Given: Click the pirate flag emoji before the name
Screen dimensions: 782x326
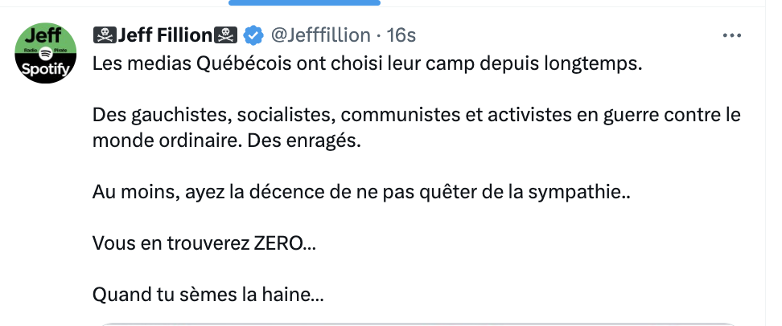Looking at the screenshot, I should [105, 35].
